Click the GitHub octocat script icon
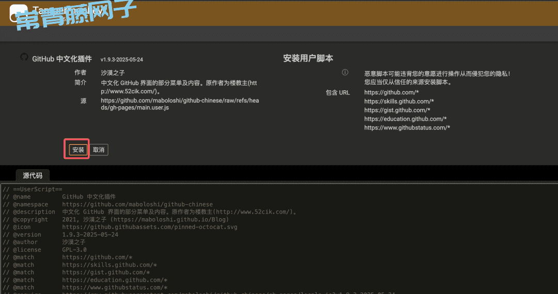Image resolution: width=558 pixels, height=294 pixels. pos(24,57)
